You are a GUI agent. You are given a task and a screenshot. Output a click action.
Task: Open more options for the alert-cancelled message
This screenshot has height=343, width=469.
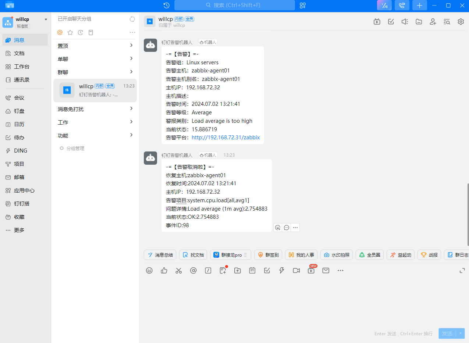[295, 228]
